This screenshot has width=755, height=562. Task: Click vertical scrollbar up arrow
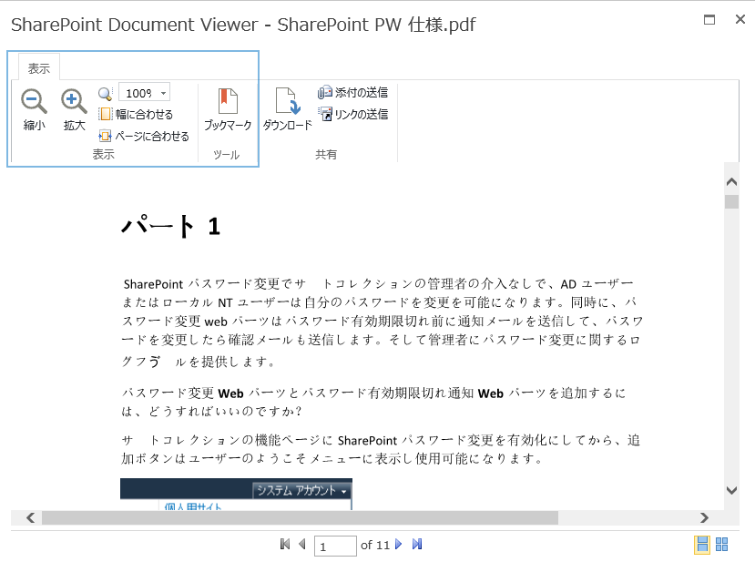[731, 181]
